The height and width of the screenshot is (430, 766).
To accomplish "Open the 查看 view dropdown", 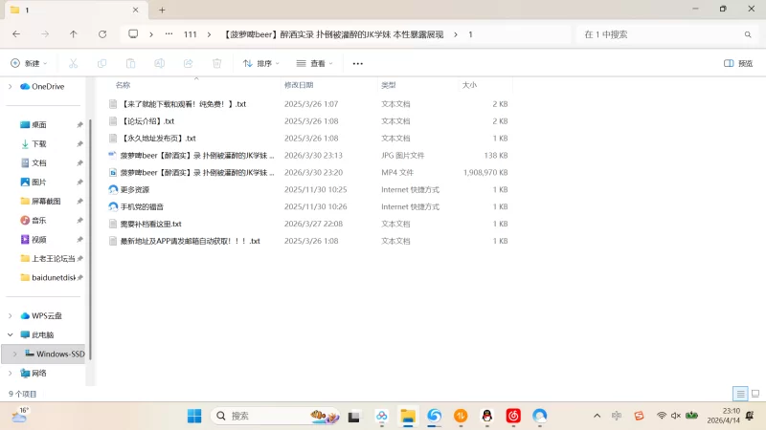I will point(314,63).
